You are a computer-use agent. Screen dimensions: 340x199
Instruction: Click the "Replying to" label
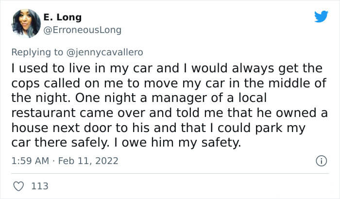pos(37,52)
